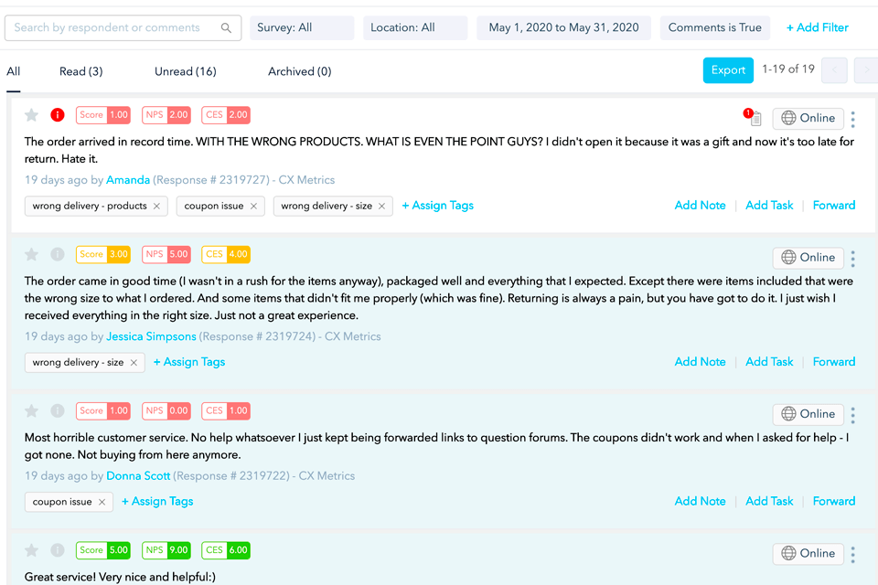Click info icon on 'Great service!' response

(x=57, y=549)
